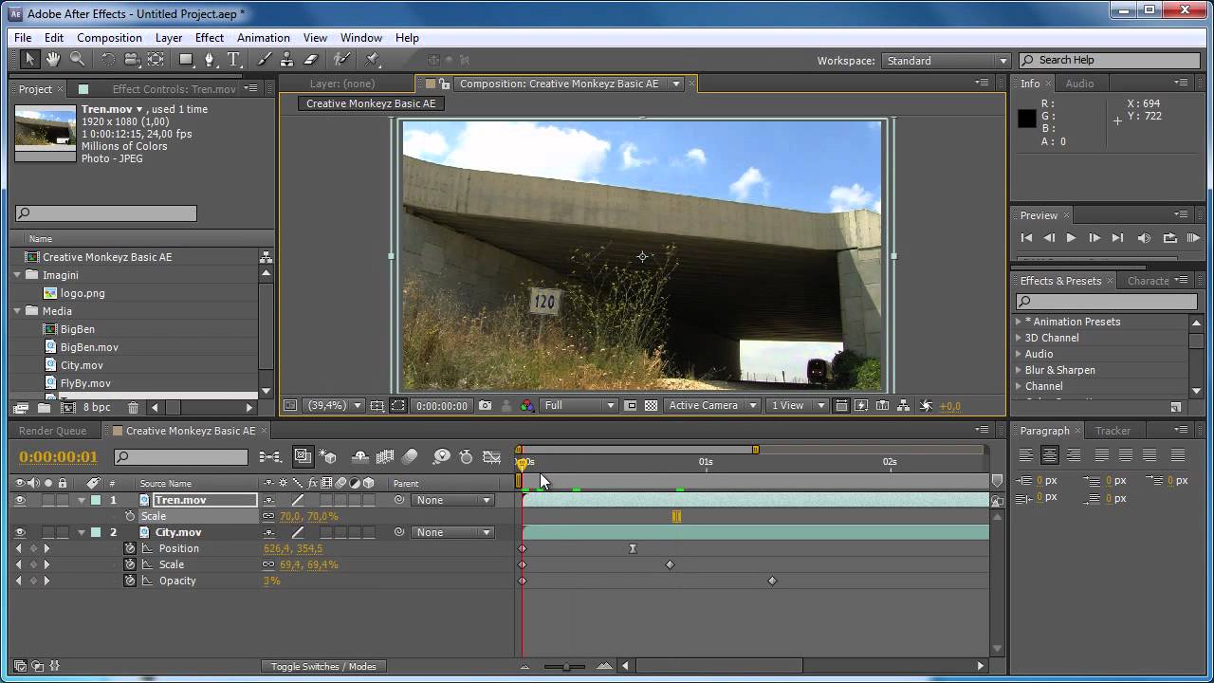Jump to first frame in Preview
Image resolution: width=1214 pixels, height=683 pixels.
click(1026, 238)
